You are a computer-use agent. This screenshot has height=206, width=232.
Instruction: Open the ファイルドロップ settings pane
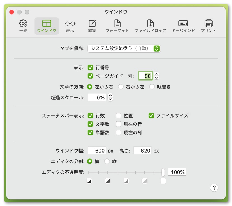click(x=150, y=26)
